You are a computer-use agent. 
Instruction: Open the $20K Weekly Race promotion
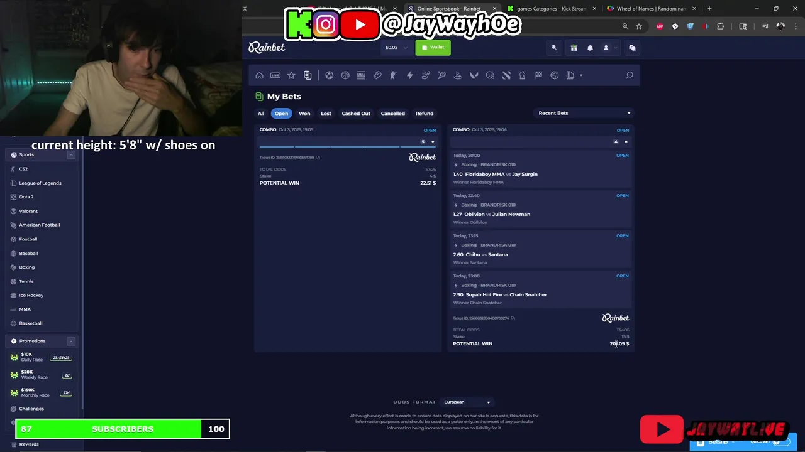click(x=41, y=375)
